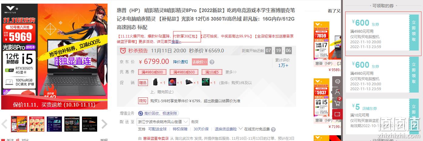Open the user account sidebar icon
The height and width of the screenshot is (141, 423).
coord(337,92)
